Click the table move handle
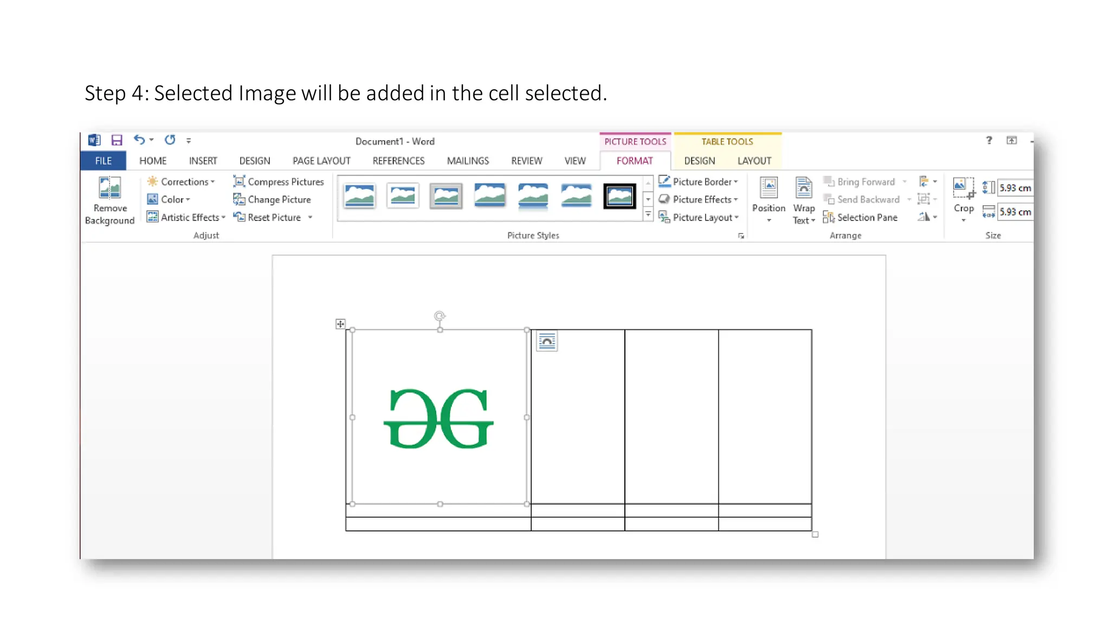Screen dimensions: 1110x624 click(340, 324)
